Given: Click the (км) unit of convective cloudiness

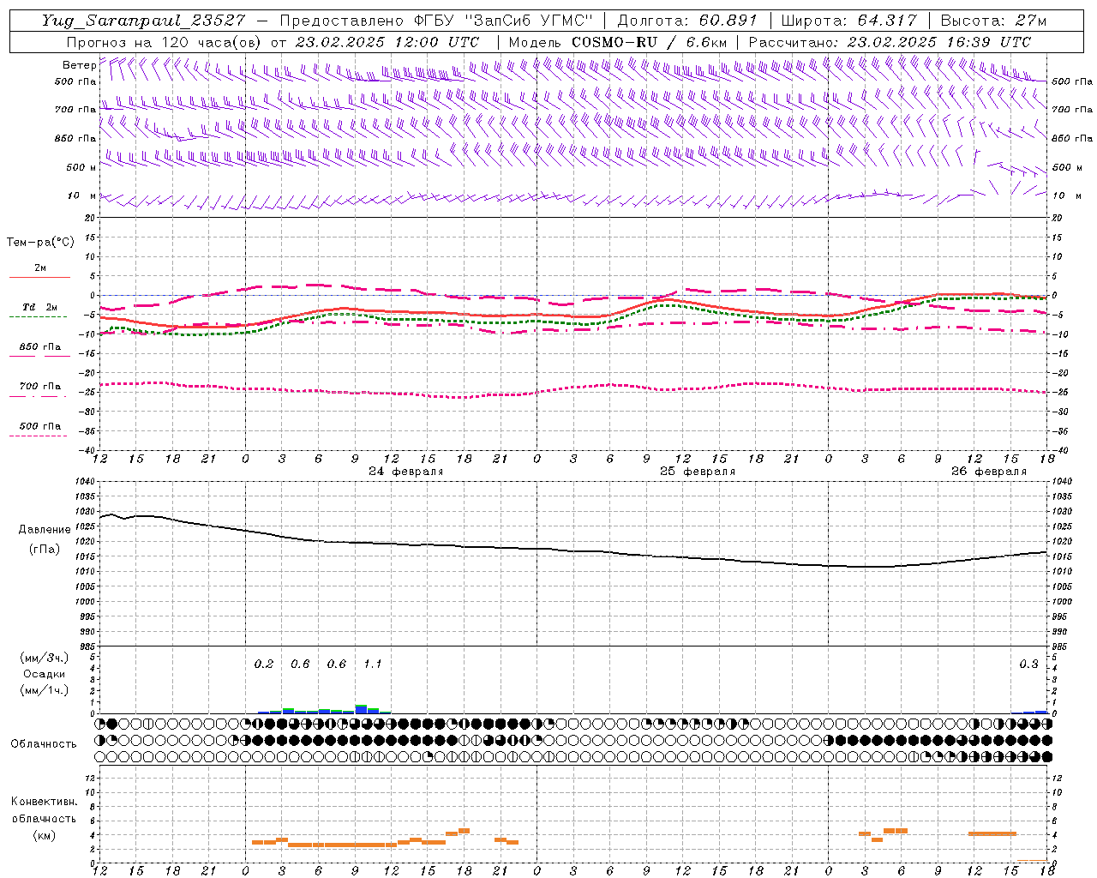Looking at the screenshot, I should point(45,835).
